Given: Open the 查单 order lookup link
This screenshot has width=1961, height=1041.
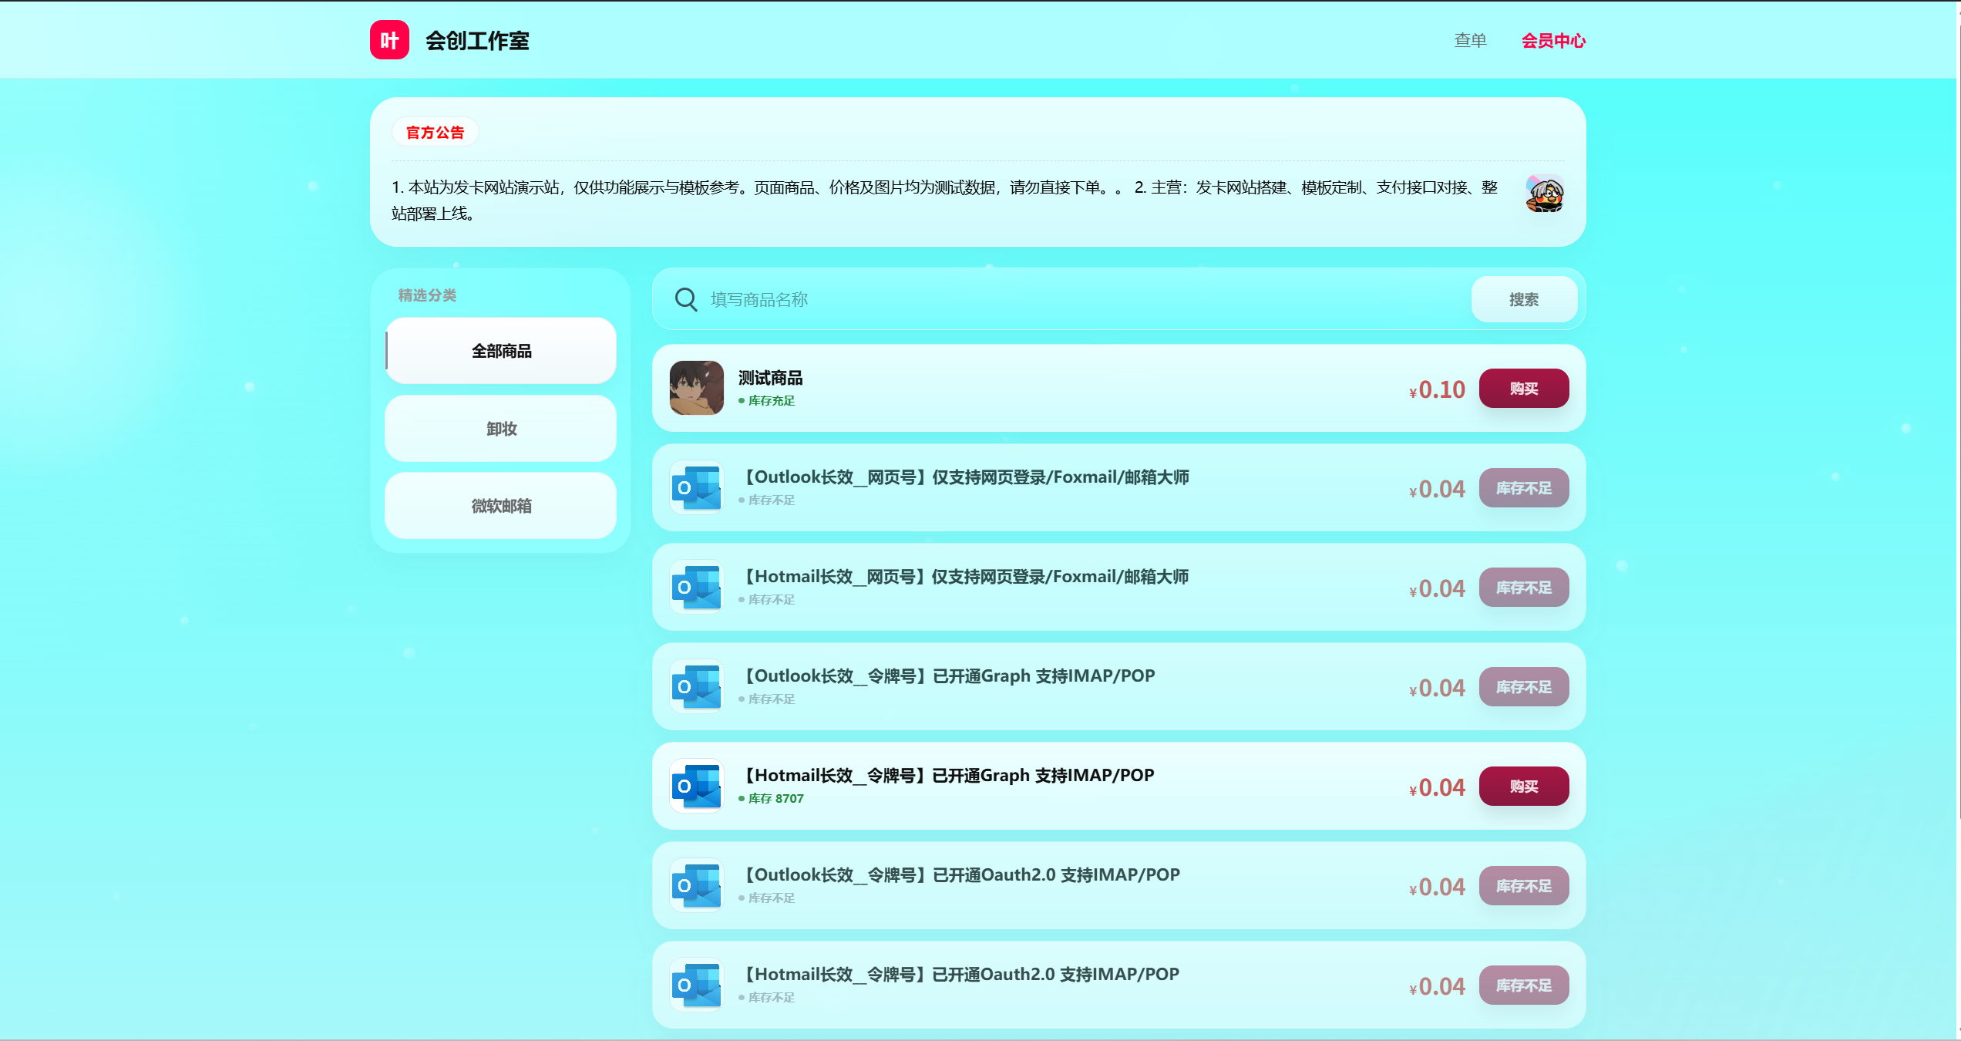Looking at the screenshot, I should 1470,41.
